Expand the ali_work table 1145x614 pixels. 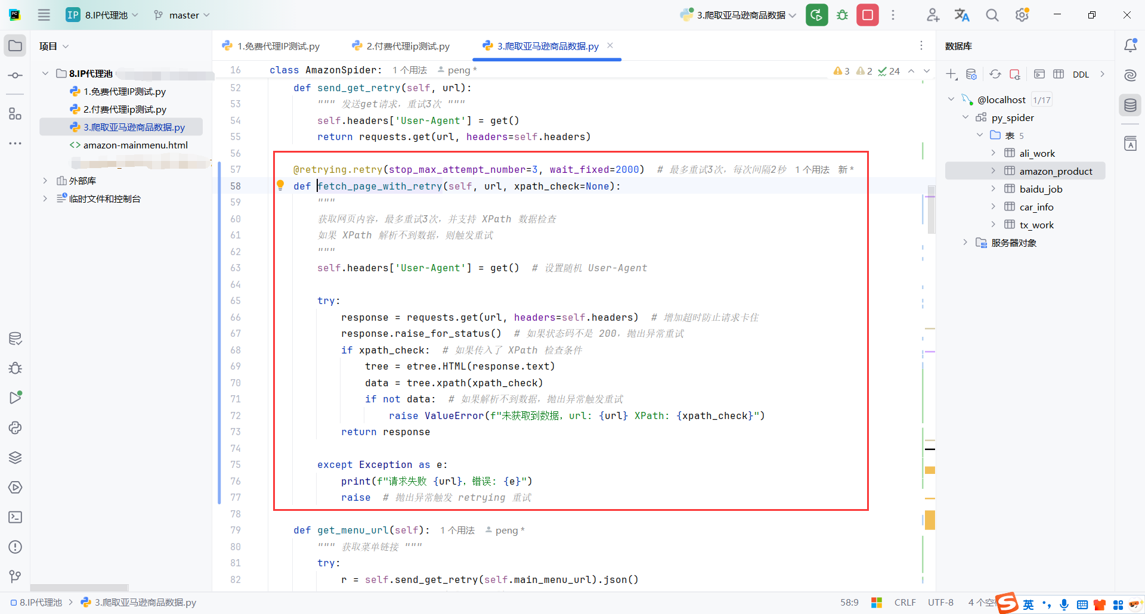click(994, 153)
